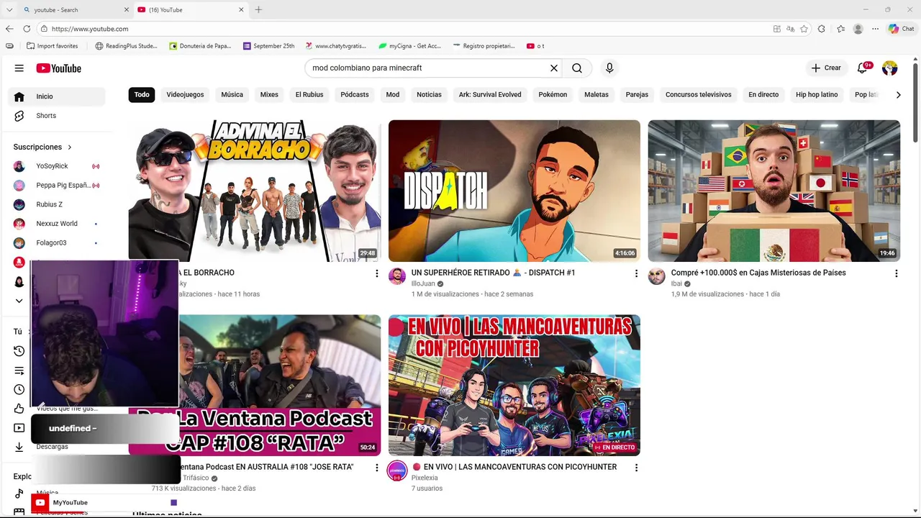Select the Ark: Survival Evolved chip
The height and width of the screenshot is (518, 921).
point(490,95)
